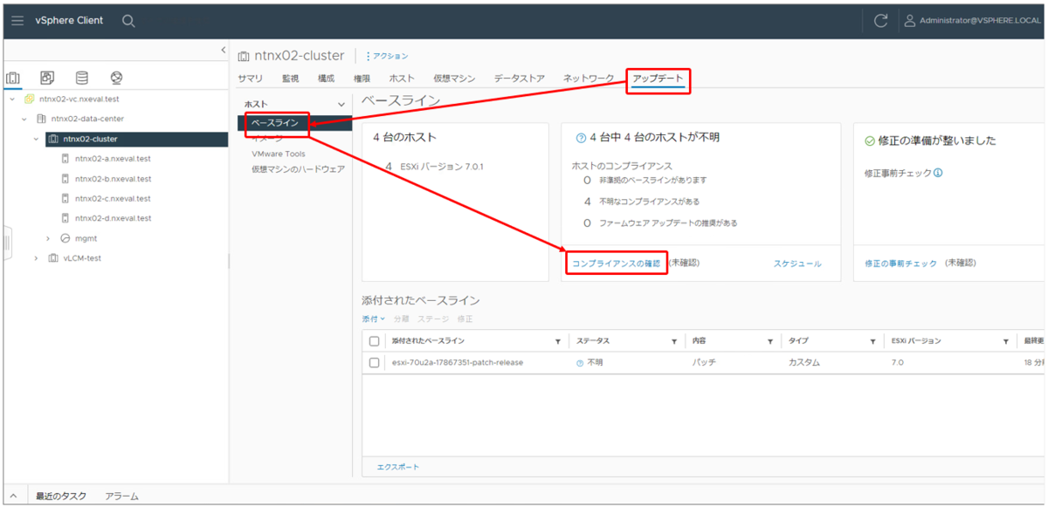Screen dimensions: 1048x507
Task: Click the vLCM-test cluster icon
Action: coord(53,258)
